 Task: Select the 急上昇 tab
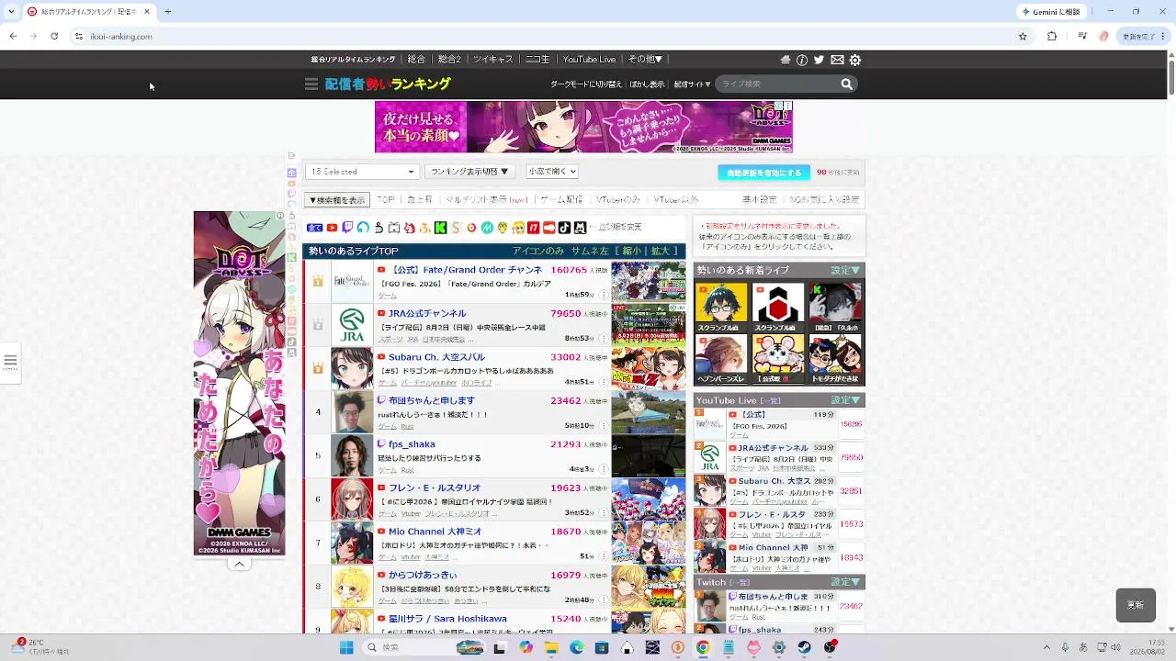tap(420, 200)
